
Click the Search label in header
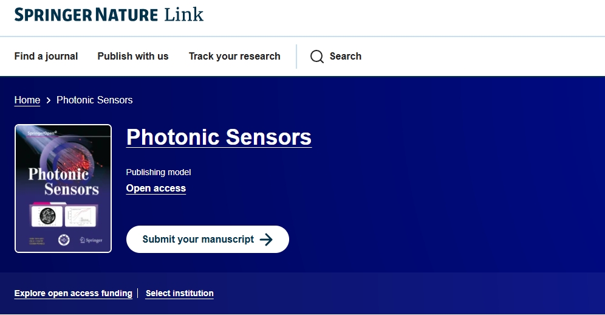[x=346, y=57]
